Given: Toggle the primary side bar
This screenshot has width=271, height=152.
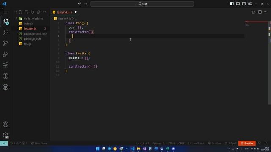Looking at the screenshot, I should tap(232, 4).
